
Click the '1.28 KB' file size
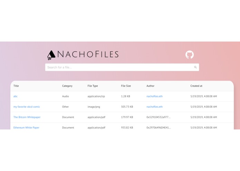tap(125, 96)
